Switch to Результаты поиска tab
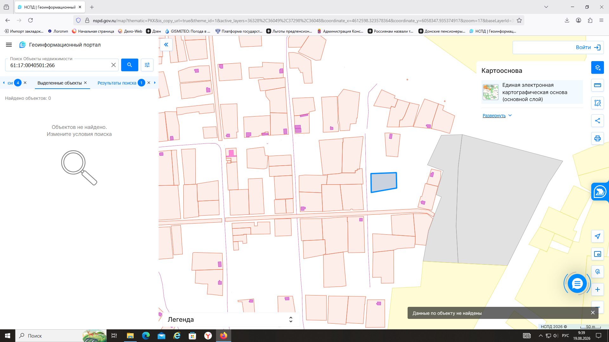 pos(117,83)
